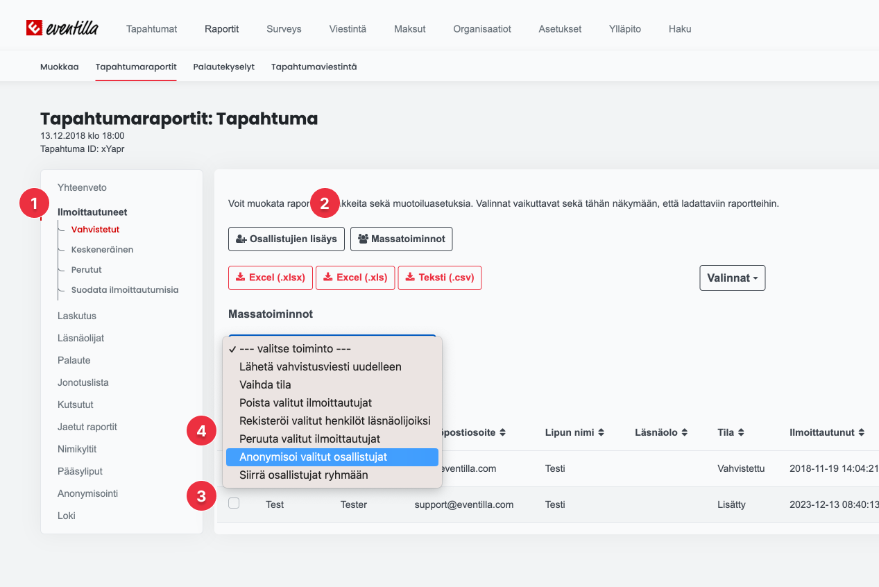The image size is (879, 587).
Task: Click the red step 4 marker badge
Action: tap(201, 432)
